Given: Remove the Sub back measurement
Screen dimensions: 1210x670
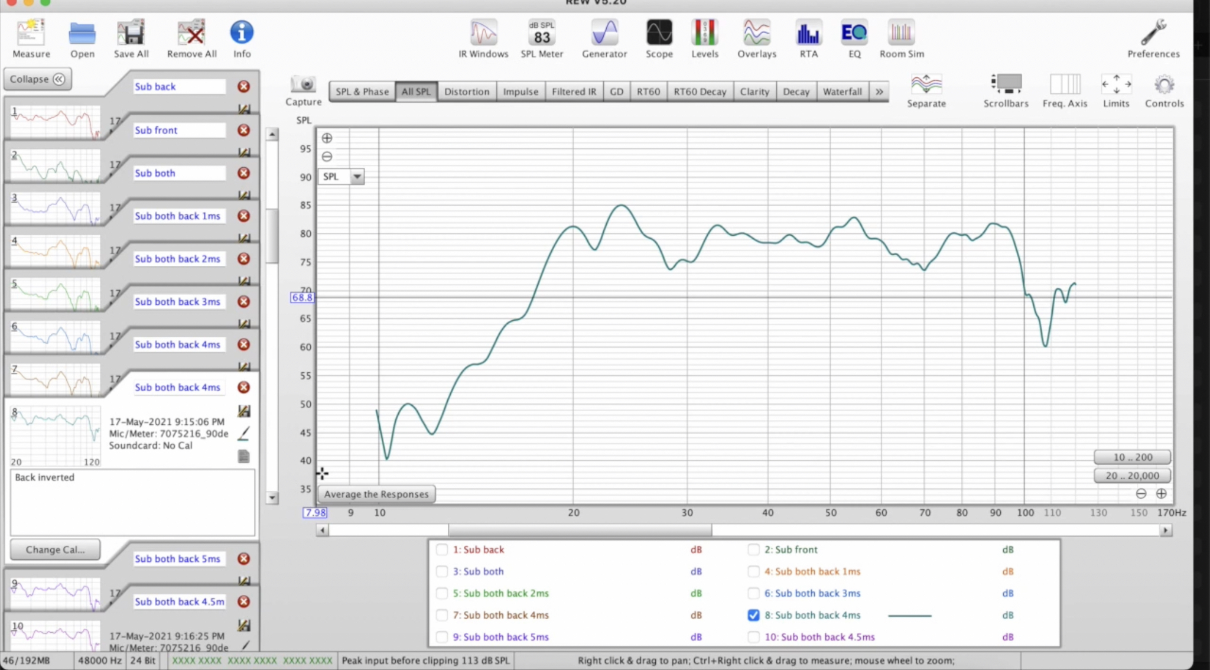Looking at the screenshot, I should [x=243, y=87].
